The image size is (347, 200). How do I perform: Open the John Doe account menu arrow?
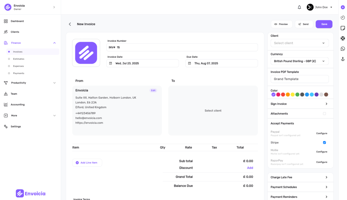point(331,7)
